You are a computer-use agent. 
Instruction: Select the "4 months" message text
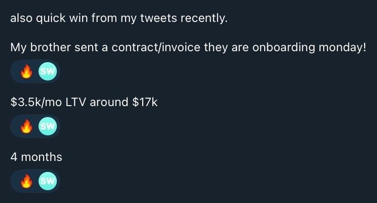click(36, 157)
